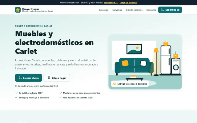Click the grey closed-status dot
The width and height of the screenshot is (197, 123).
click(16, 86)
